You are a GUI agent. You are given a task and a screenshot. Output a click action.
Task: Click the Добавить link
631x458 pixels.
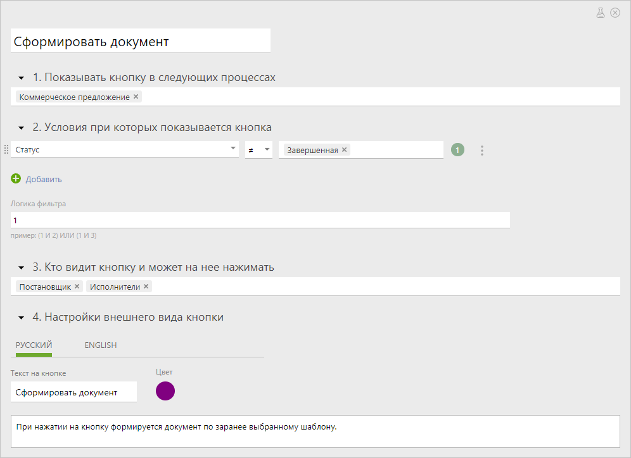pyautogui.click(x=44, y=179)
